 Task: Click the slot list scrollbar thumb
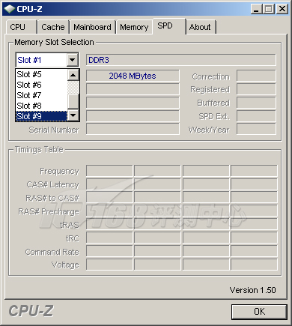[73, 101]
